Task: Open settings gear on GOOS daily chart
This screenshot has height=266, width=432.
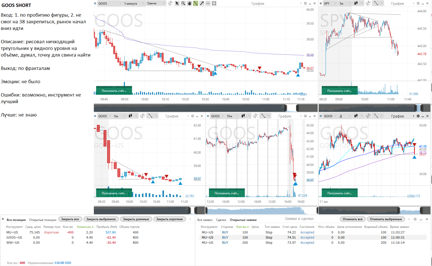Action: (x=418, y=116)
